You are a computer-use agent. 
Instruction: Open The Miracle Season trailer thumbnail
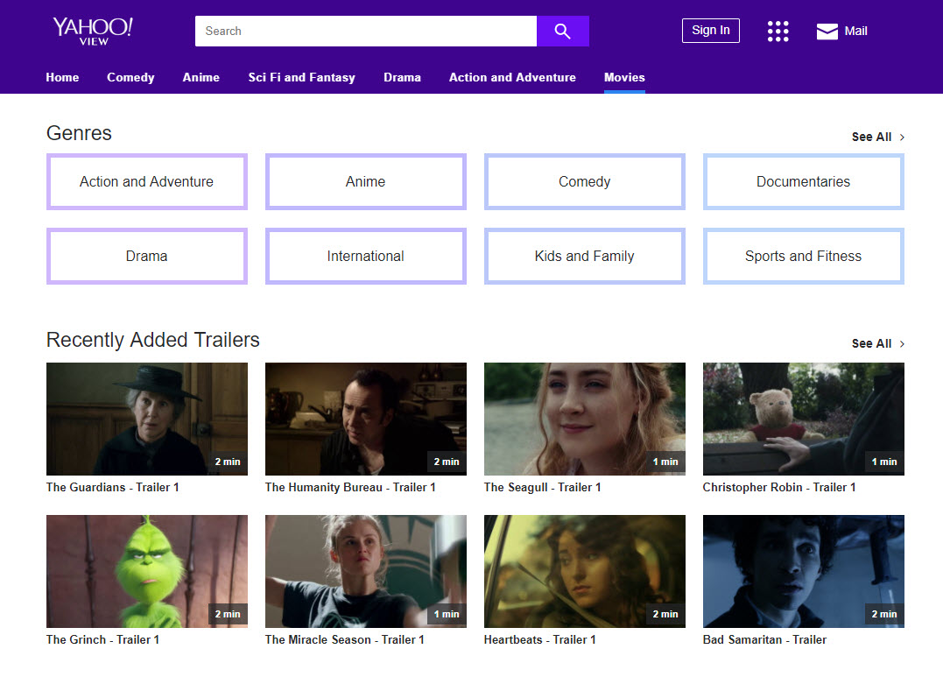click(x=366, y=571)
